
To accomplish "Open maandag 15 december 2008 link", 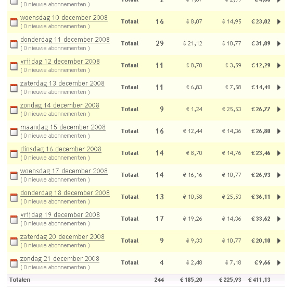I will [x=63, y=127].
